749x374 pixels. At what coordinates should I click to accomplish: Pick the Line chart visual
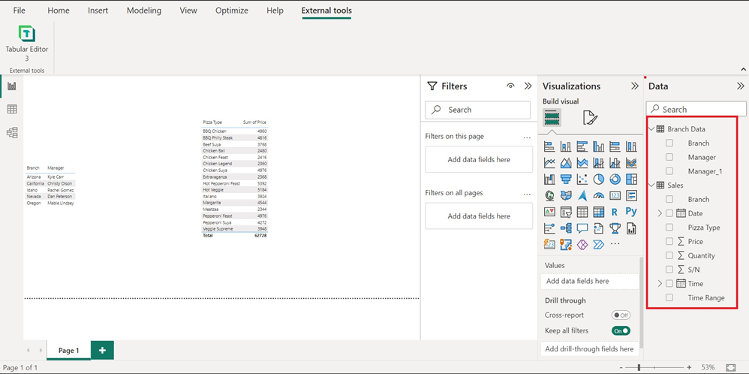pyautogui.click(x=549, y=163)
